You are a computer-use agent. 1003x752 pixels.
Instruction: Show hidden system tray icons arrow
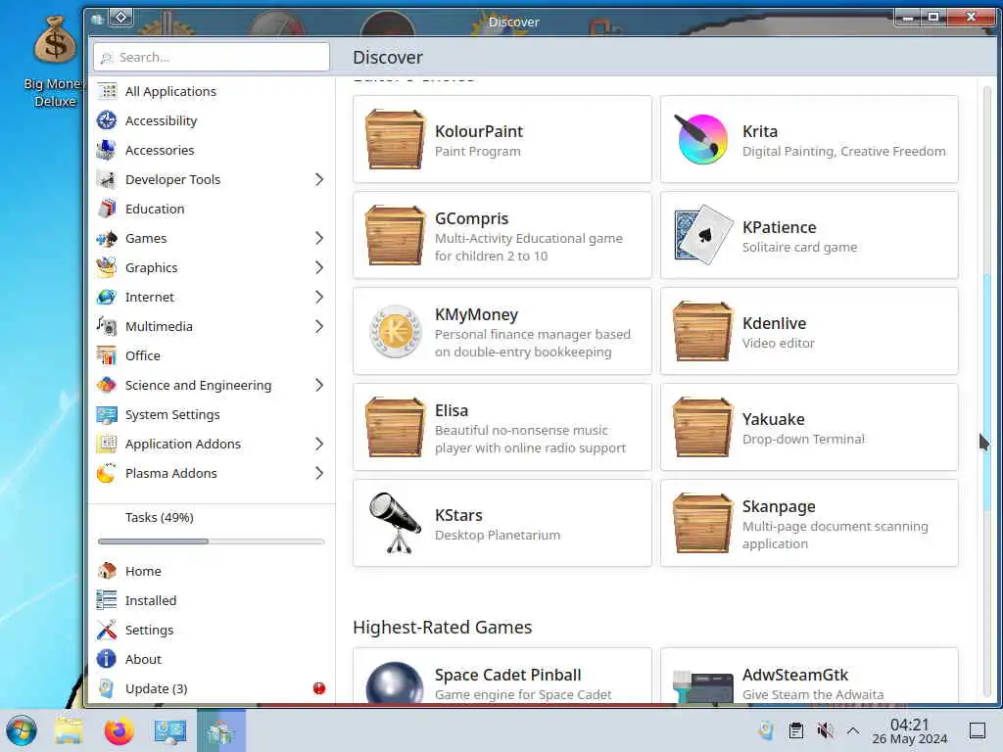pos(853,730)
